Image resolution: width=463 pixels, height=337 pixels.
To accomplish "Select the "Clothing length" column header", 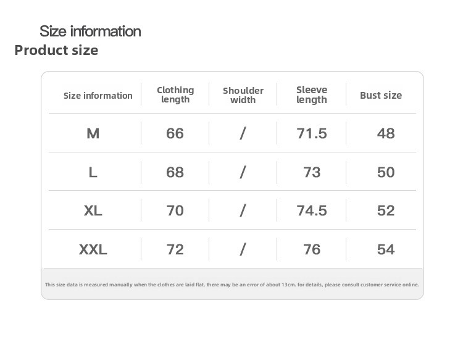I will 175,94.
